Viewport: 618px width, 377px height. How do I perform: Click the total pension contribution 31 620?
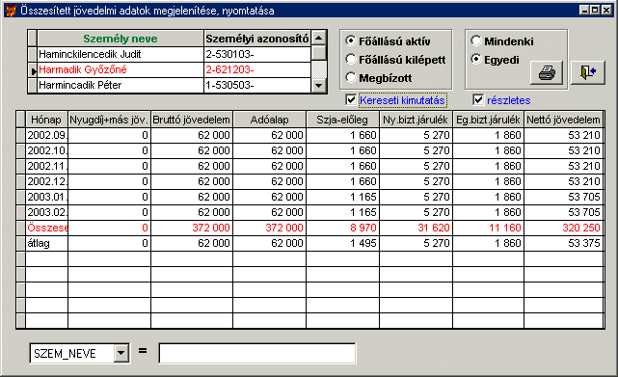pyautogui.click(x=416, y=228)
